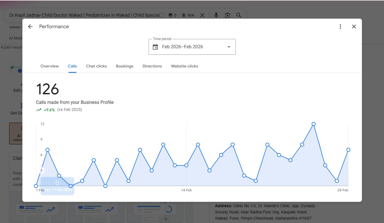Toggle the checkbox in the search bar
Screen dimensions: 384x223
(161, 15)
